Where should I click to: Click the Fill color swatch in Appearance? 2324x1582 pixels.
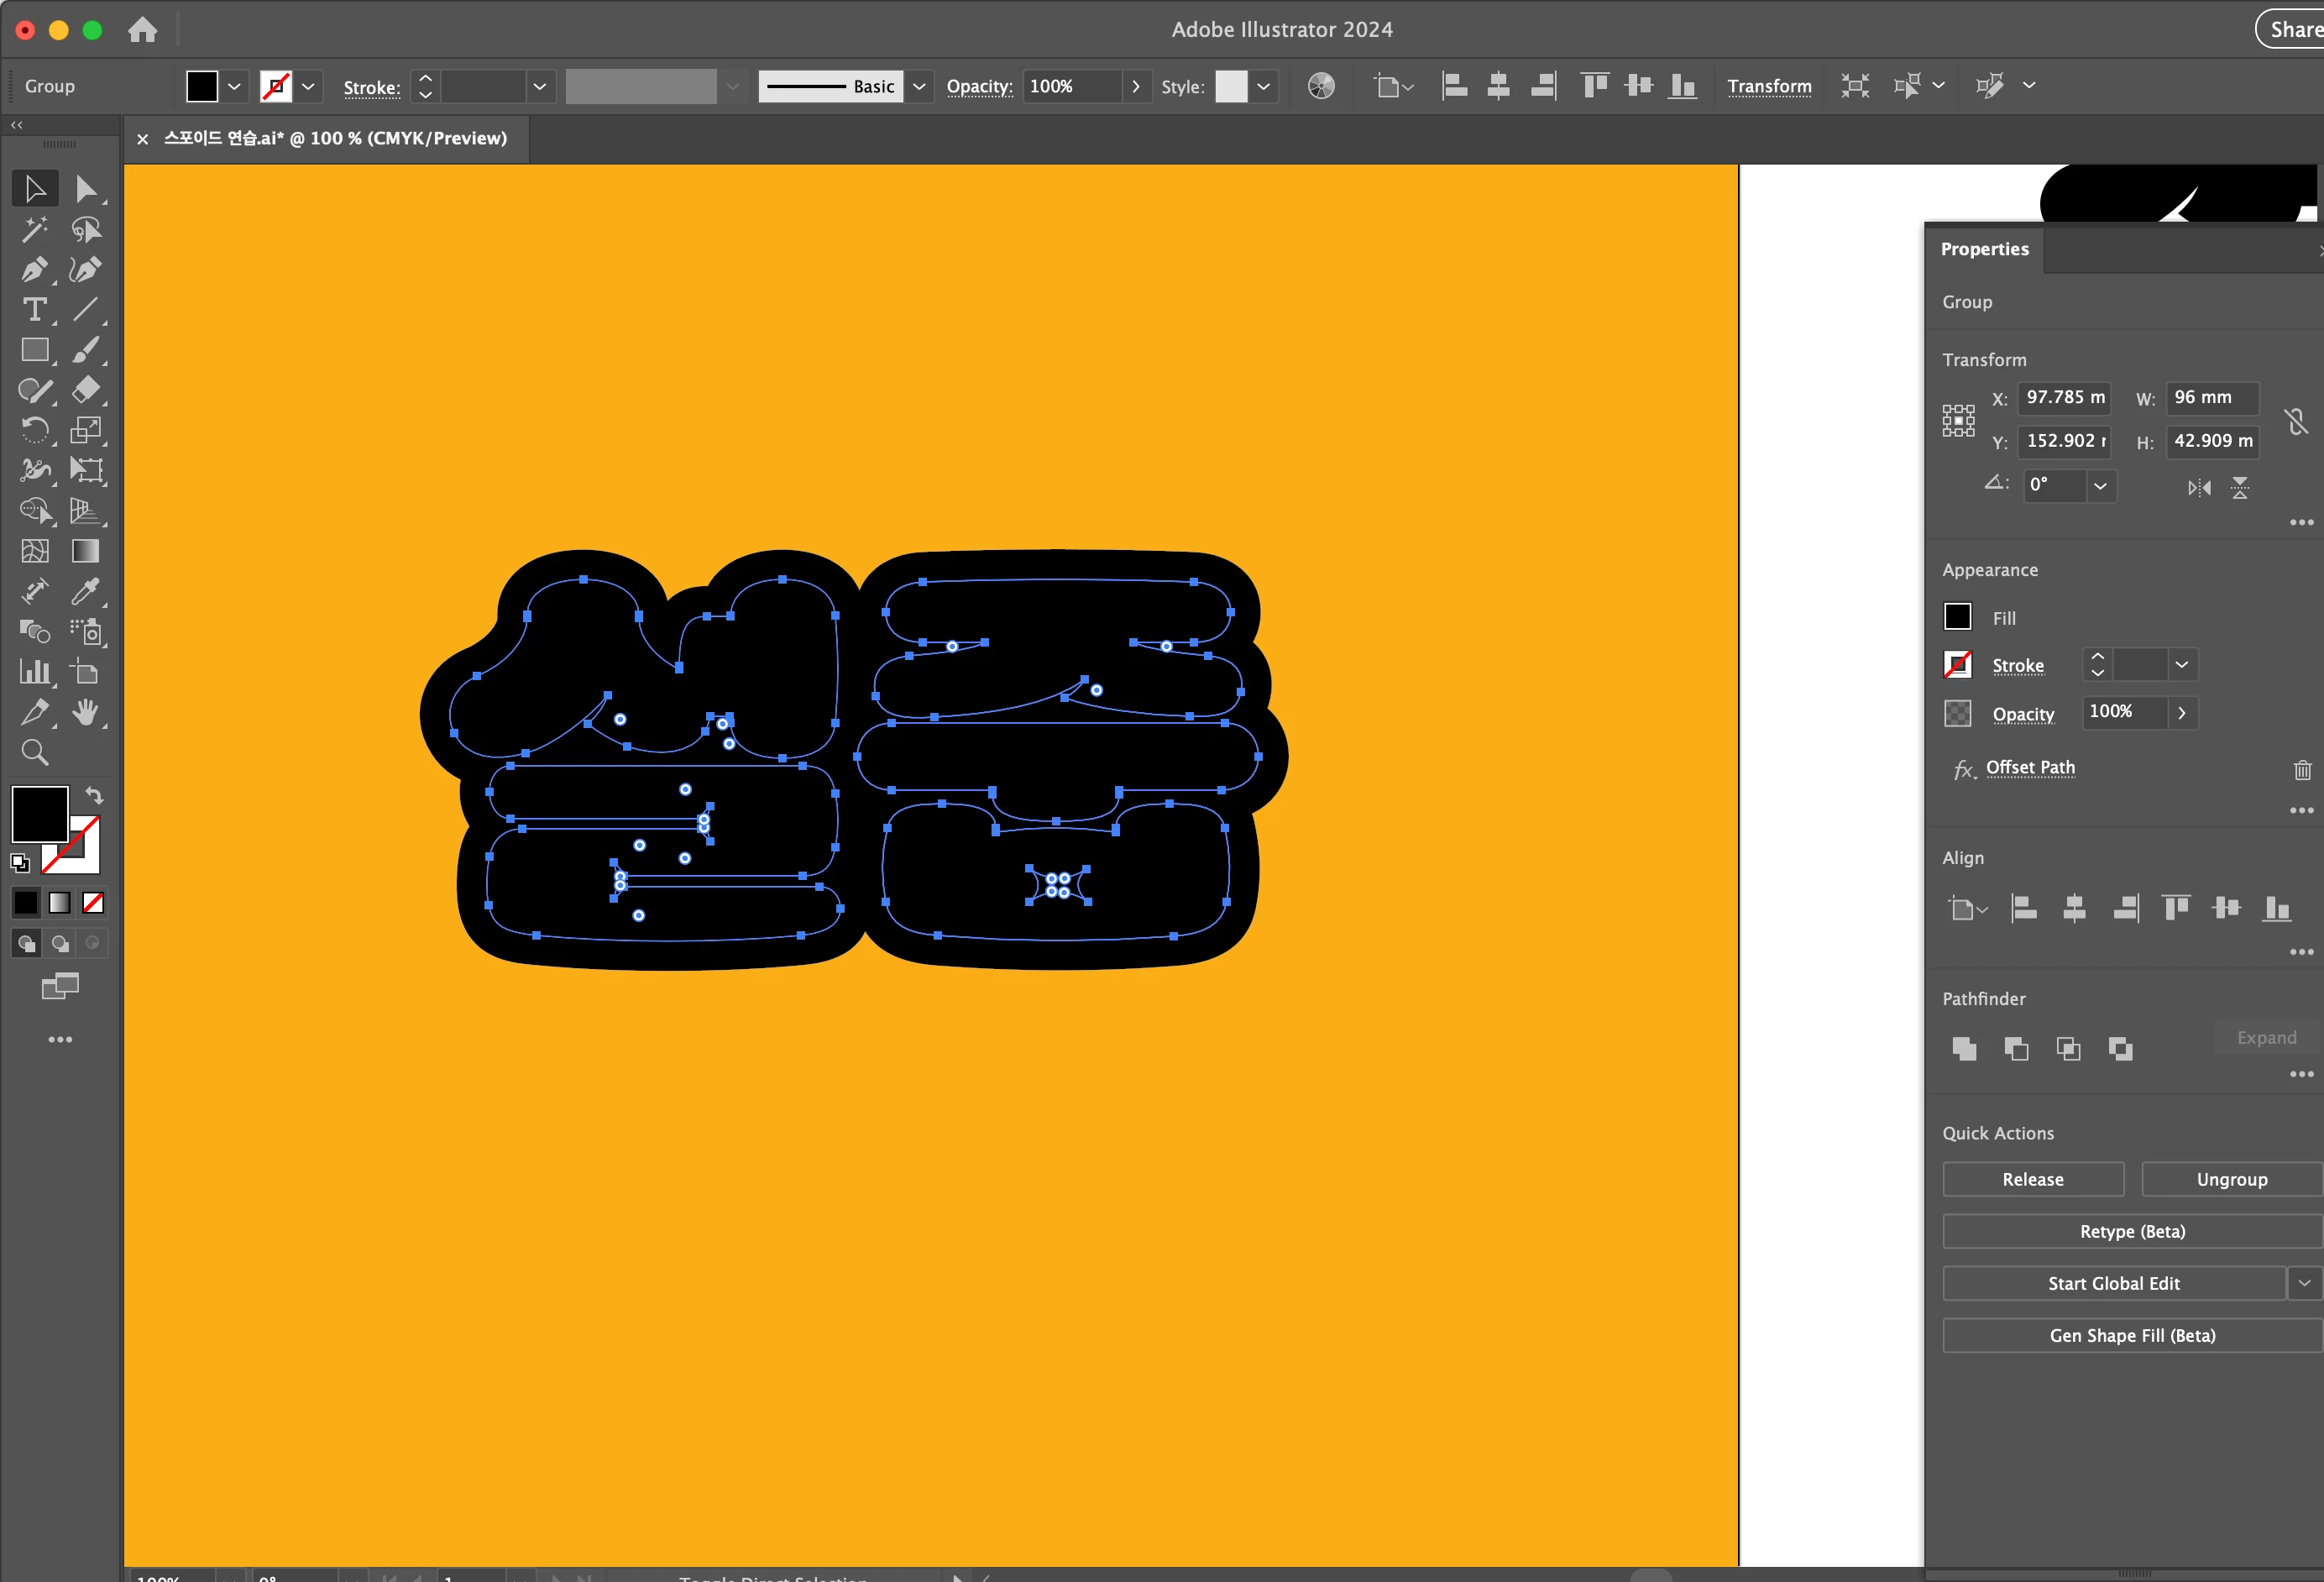(1957, 617)
